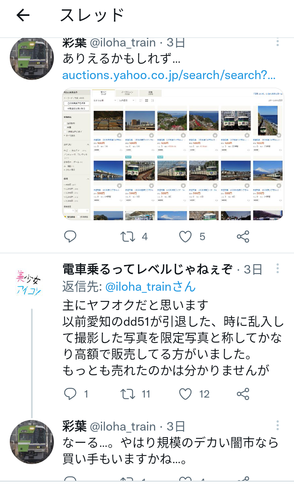Open the @iloha_trainさん reply mention
The image size is (294, 484).
pyautogui.click(x=151, y=287)
